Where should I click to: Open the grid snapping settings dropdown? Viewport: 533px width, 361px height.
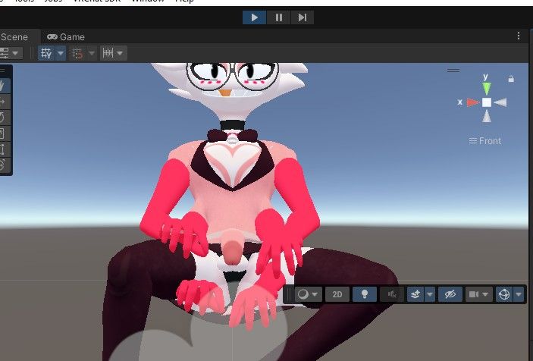click(x=61, y=53)
